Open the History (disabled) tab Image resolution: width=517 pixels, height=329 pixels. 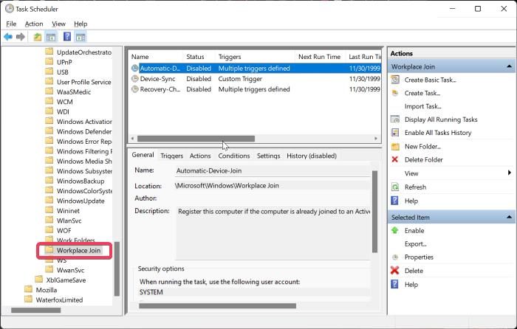tap(312, 156)
